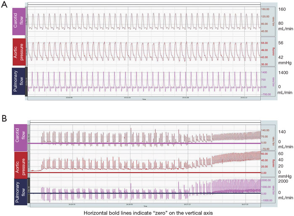The height and width of the screenshot is (216, 294).
Task: Click the 1400 pulmonary flow axis value
Action: (264, 73)
